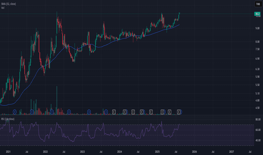This screenshot has width=263, height=155.
Task: Open the first earnings E marker in late 2023
Action: point(114,112)
